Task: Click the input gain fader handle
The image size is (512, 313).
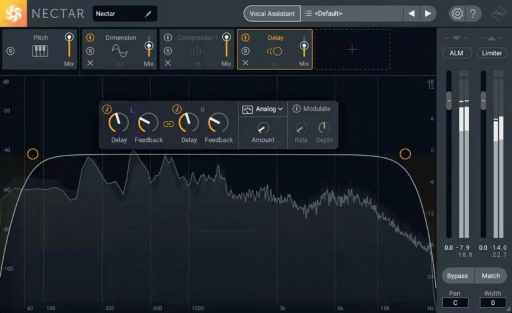Action: click(x=449, y=101)
